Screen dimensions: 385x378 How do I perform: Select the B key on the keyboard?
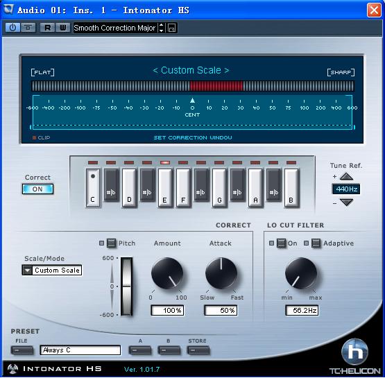pos(291,188)
